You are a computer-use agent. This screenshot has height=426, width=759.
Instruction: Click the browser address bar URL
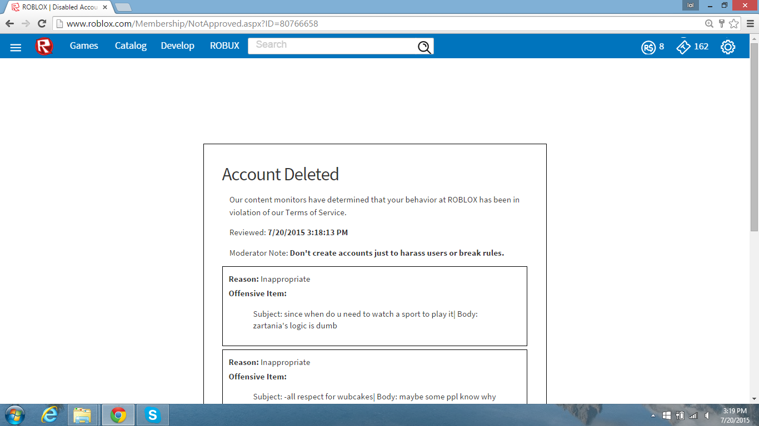click(x=192, y=24)
